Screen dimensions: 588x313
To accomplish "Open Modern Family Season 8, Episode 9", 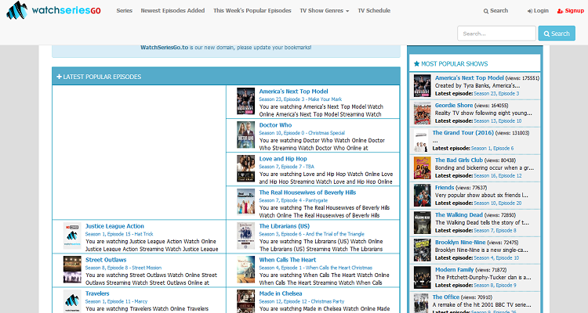I will 495,285.
